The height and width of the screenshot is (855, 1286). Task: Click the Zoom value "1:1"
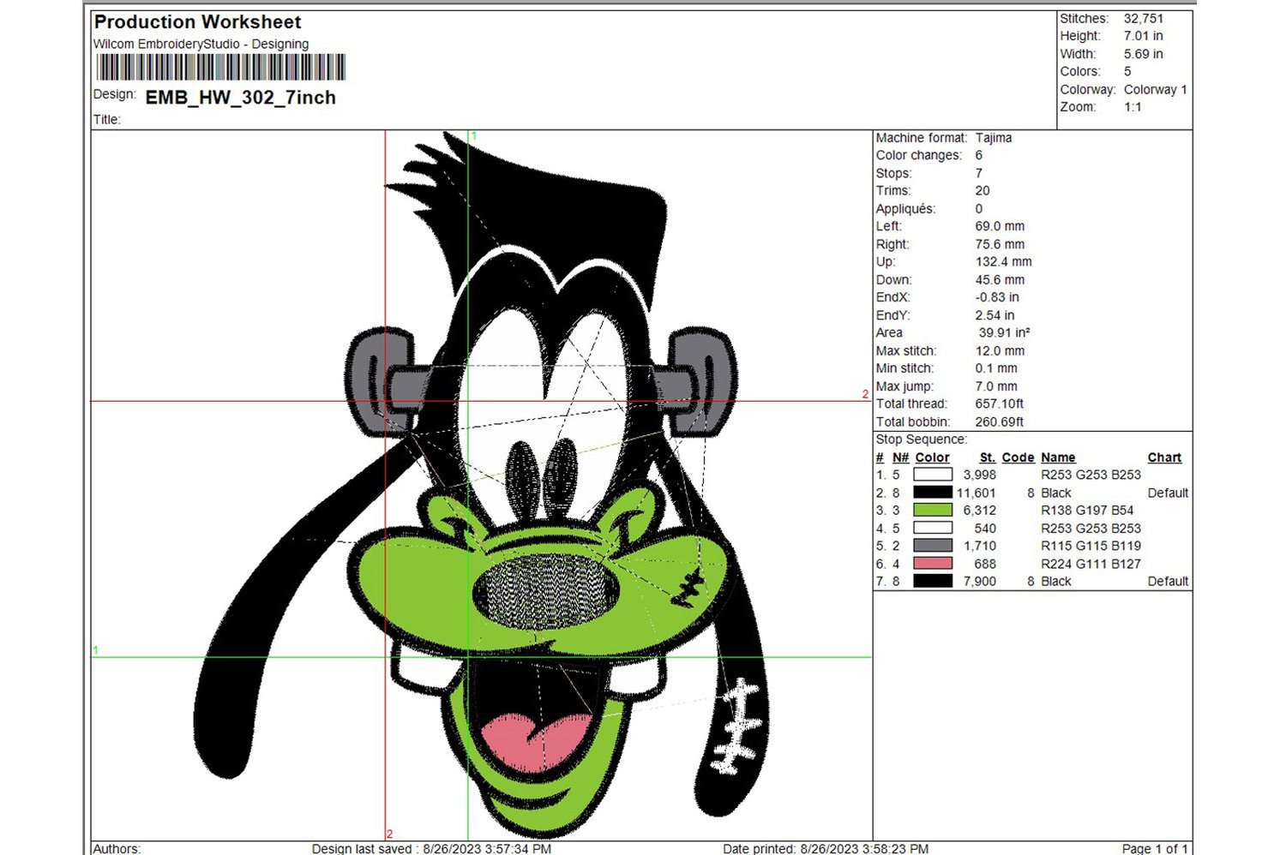1133,107
